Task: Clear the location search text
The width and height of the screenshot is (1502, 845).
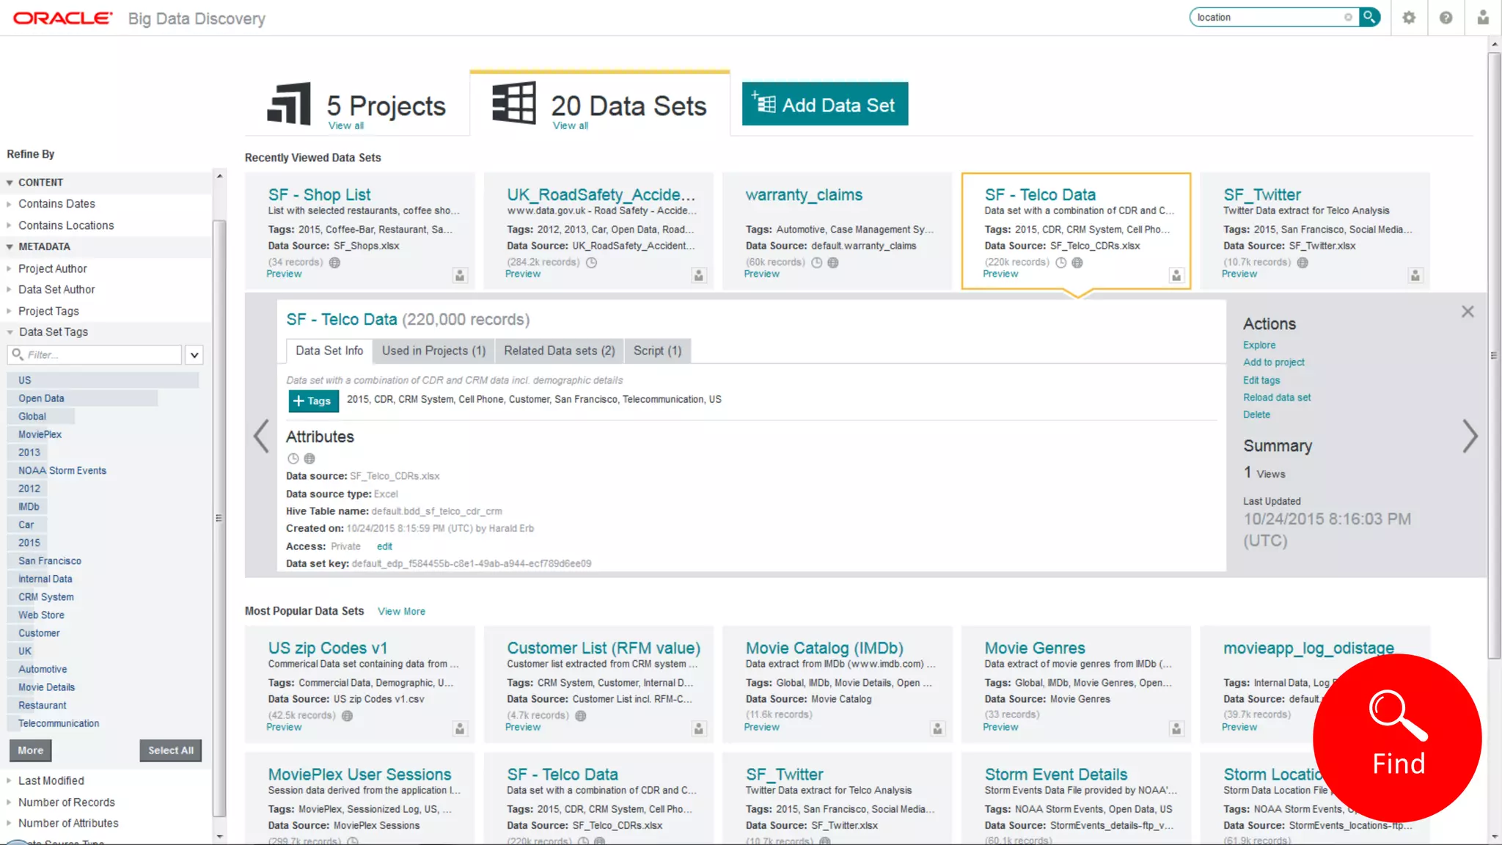Action: pyautogui.click(x=1348, y=18)
